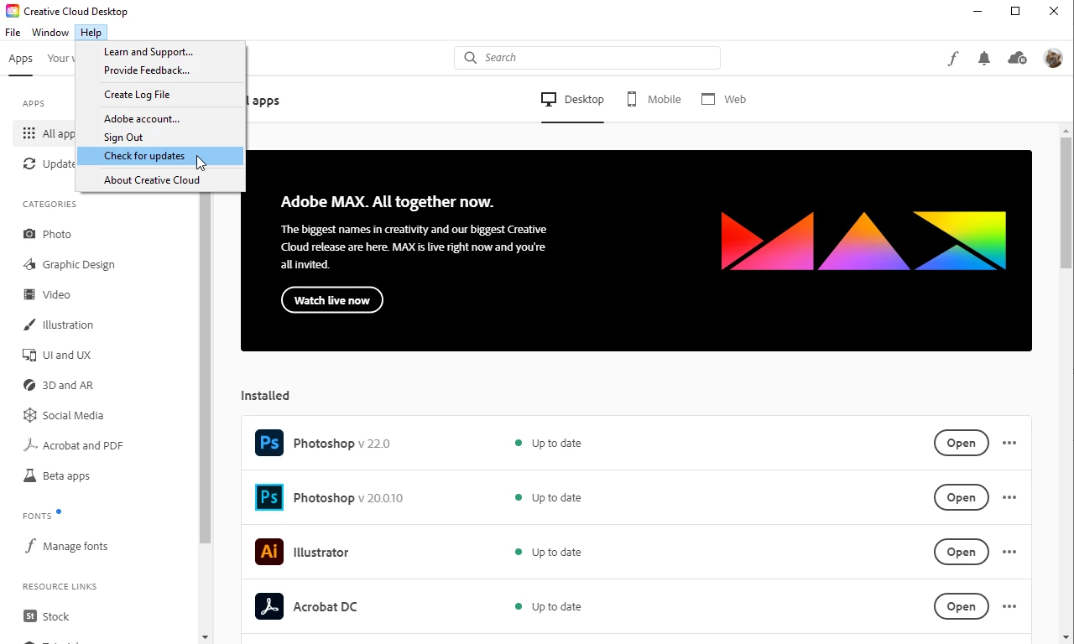Click the Graphic Design category icon
This screenshot has width=1074, height=644.
coord(29,264)
